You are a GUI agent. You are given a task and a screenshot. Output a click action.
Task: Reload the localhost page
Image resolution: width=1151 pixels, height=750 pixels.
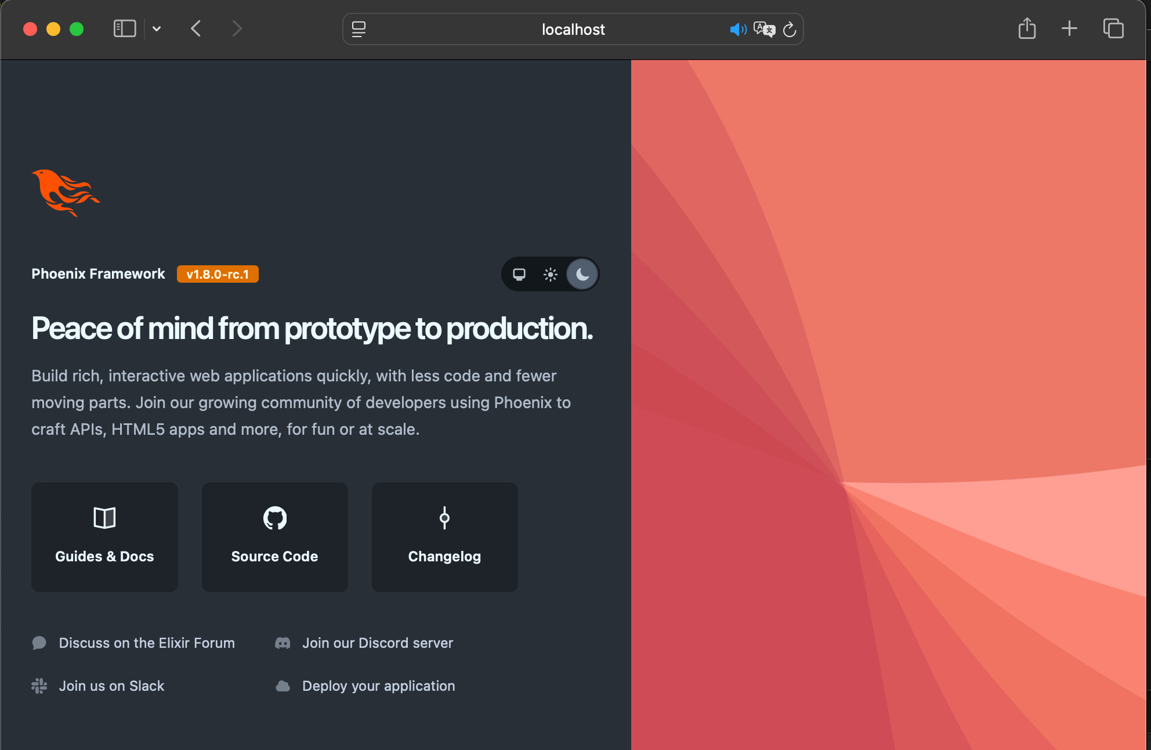pos(790,29)
